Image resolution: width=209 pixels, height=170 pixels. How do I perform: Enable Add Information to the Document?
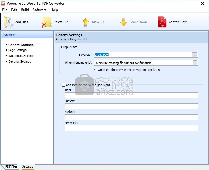tap(63, 85)
